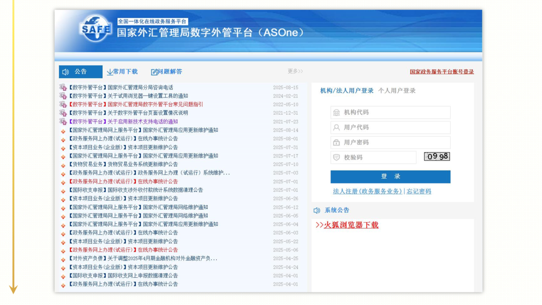Open 资本项目更新维护公告 dated 2025-05-22
Viewport: 542px width, 305px height.
(x=123, y=241)
